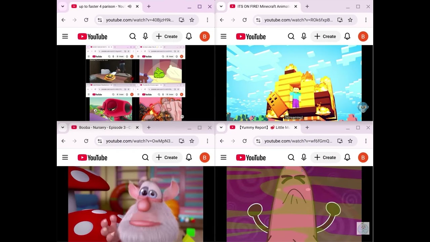Image resolution: width=430 pixels, height=242 pixels.
Task: Click Create button in Booba window
Action: click(x=167, y=157)
